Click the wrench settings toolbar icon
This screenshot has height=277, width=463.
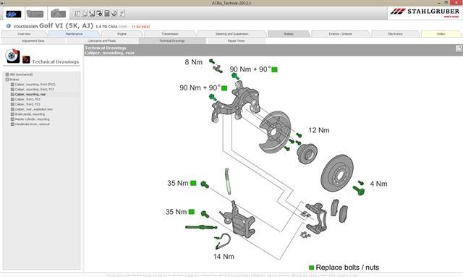click(x=122, y=13)
